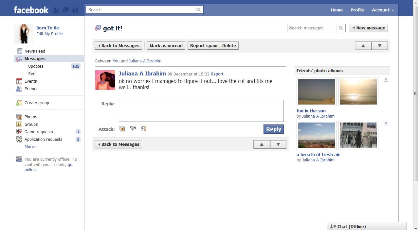
Task: Go to previous message with top up arrow
Action: point(363,46)
